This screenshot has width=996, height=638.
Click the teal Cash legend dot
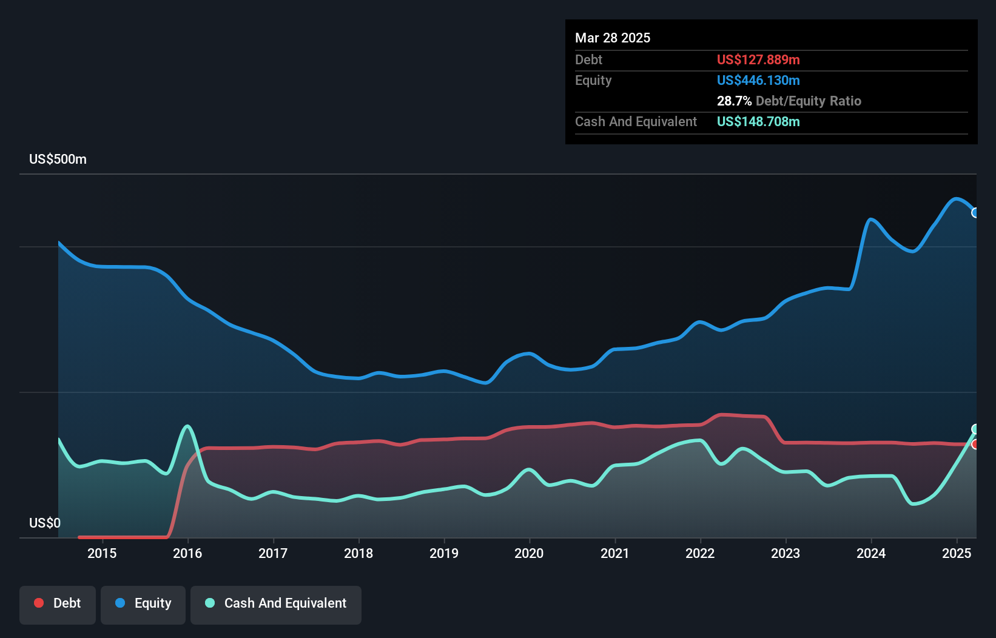[x=210, y=603]
